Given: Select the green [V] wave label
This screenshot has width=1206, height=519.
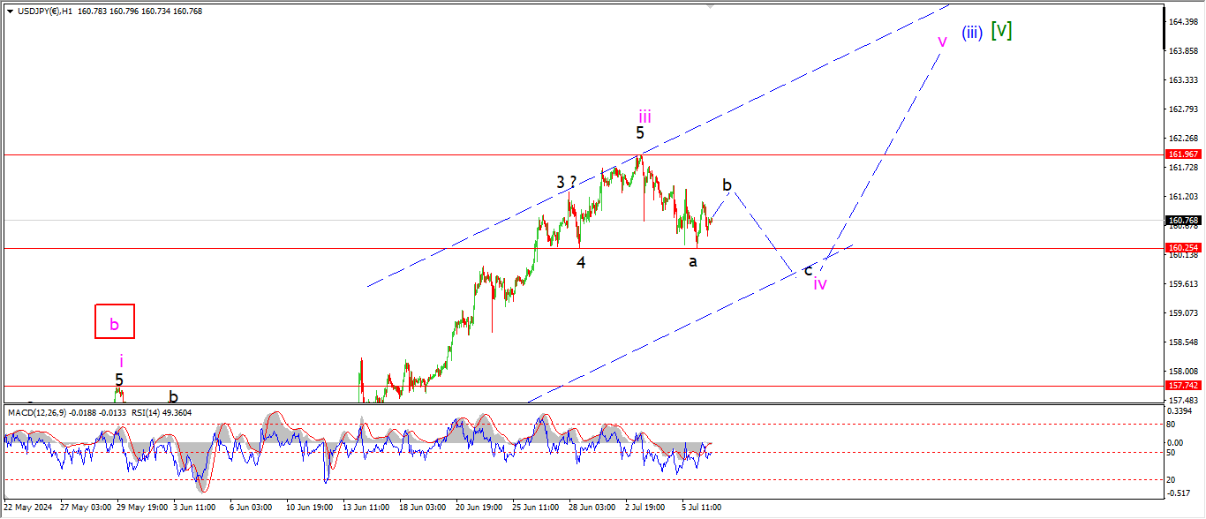Looking at the screenshot, I should point(1001,30).
